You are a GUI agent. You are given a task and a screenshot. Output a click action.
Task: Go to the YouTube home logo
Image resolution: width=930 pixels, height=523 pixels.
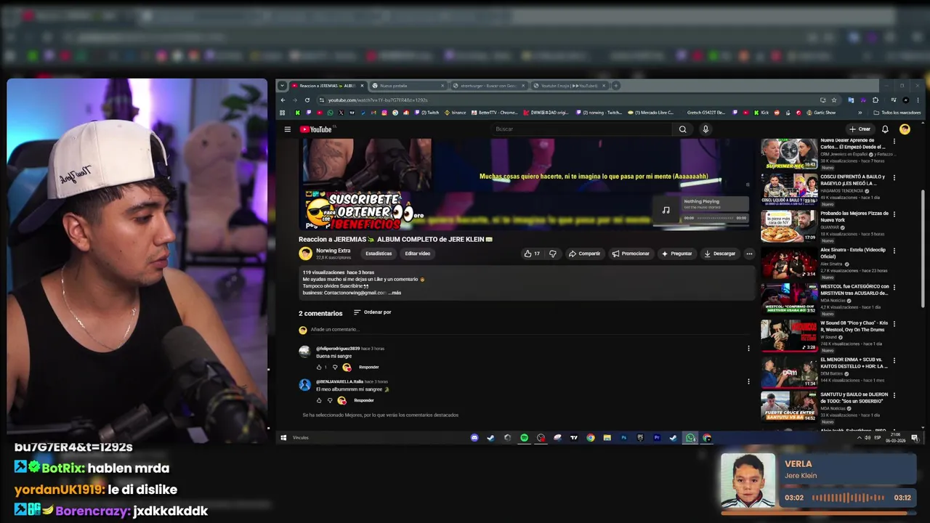(315, 129)
